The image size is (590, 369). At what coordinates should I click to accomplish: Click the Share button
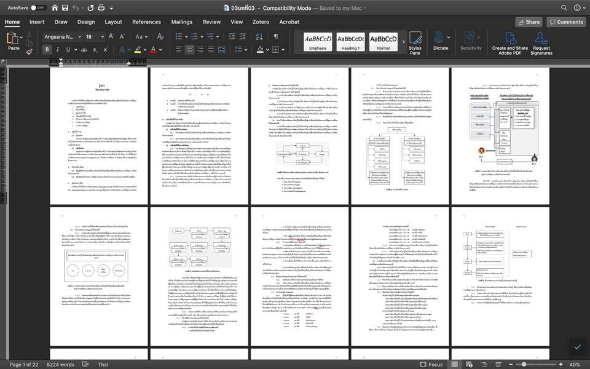click(x=529, y=22)
